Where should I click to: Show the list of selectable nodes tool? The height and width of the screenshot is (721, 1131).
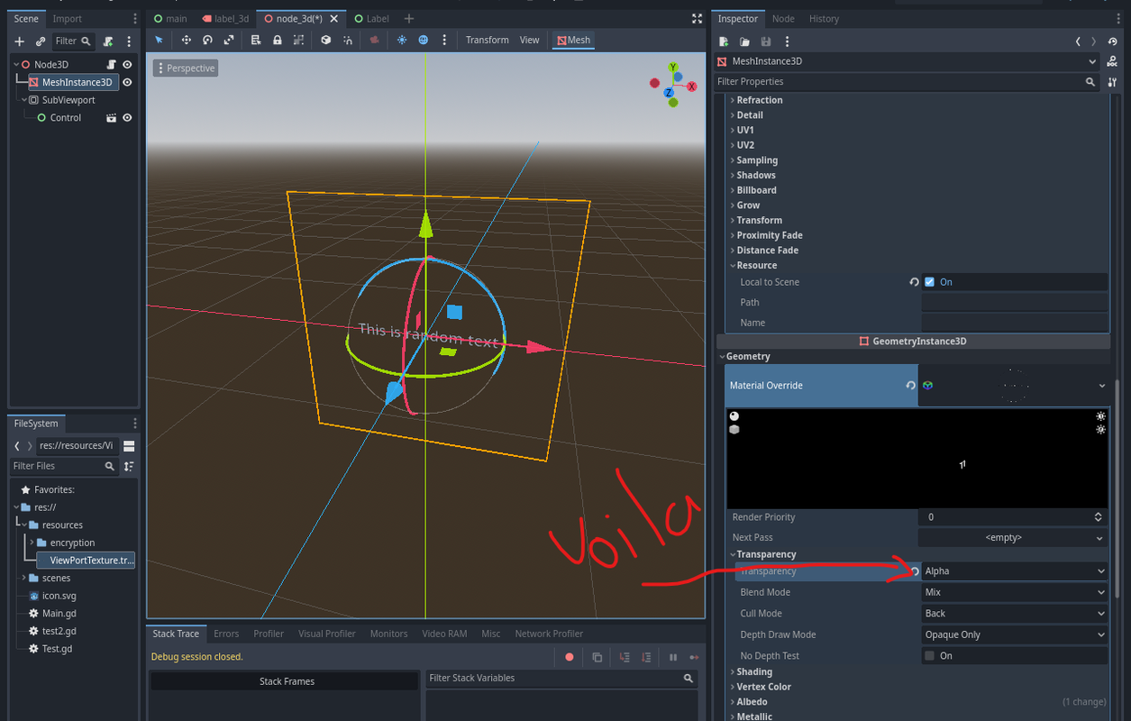point(256,40)
